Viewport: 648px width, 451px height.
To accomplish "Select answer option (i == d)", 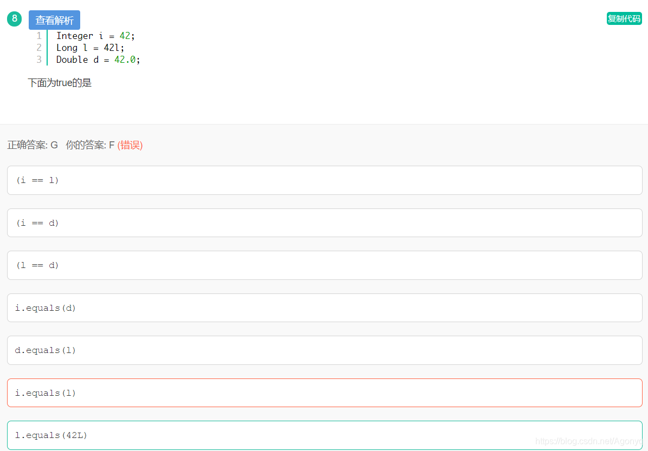I will [325, 223].
